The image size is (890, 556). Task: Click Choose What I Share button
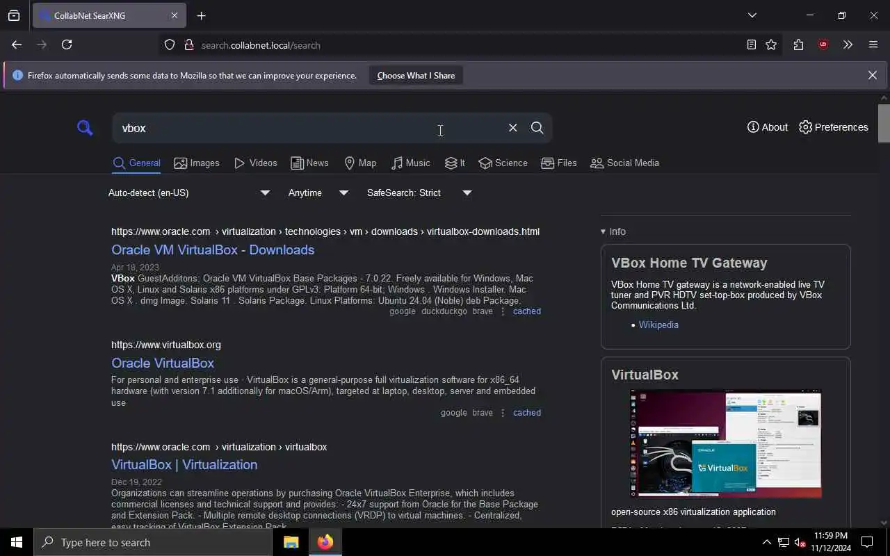[416, 75]
